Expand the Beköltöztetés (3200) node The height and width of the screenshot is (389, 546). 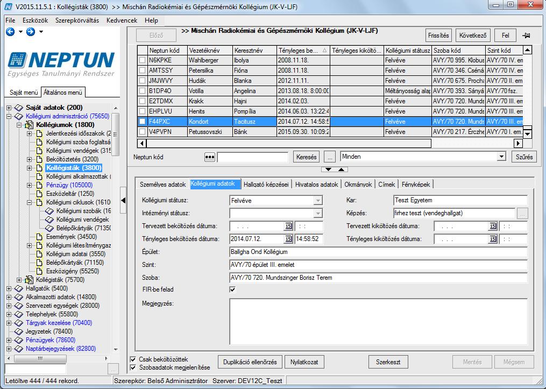(x=30, y=159)
